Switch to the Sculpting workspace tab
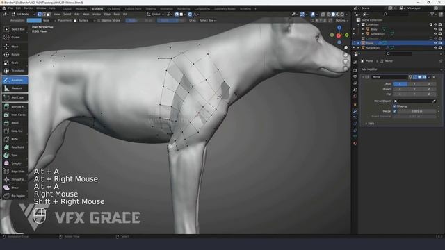The width and height of the screenshot is (445, 250). (x=97, y=9)
